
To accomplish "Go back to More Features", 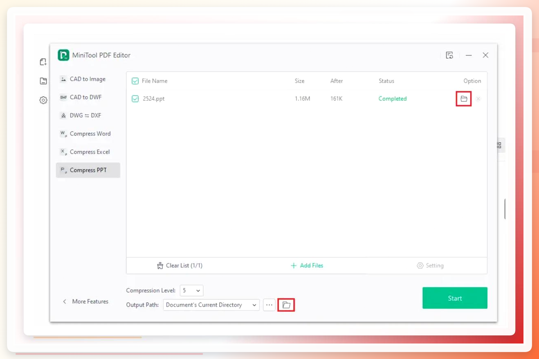I will (85, 301).
